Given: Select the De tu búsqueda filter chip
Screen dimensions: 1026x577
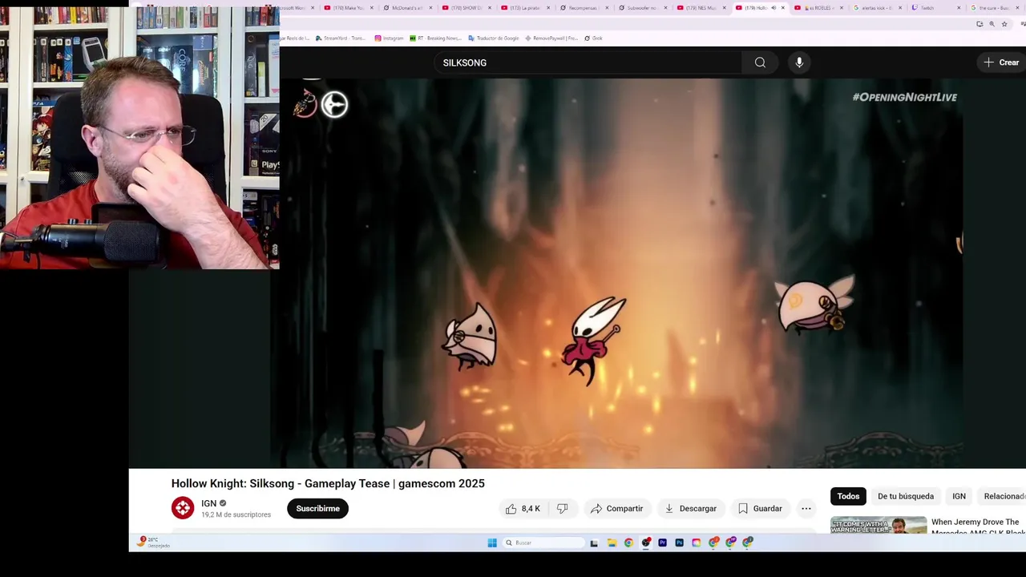Looking at the screenshot, I should pos(906,496).
